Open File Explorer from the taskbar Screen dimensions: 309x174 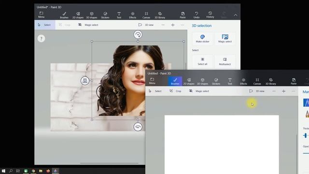[41, 171]
